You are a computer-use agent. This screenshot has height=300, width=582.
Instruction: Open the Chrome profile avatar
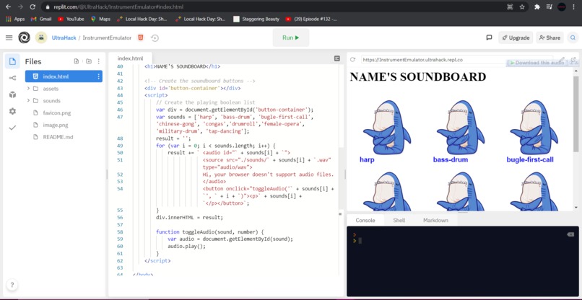[x=562, y=6]
